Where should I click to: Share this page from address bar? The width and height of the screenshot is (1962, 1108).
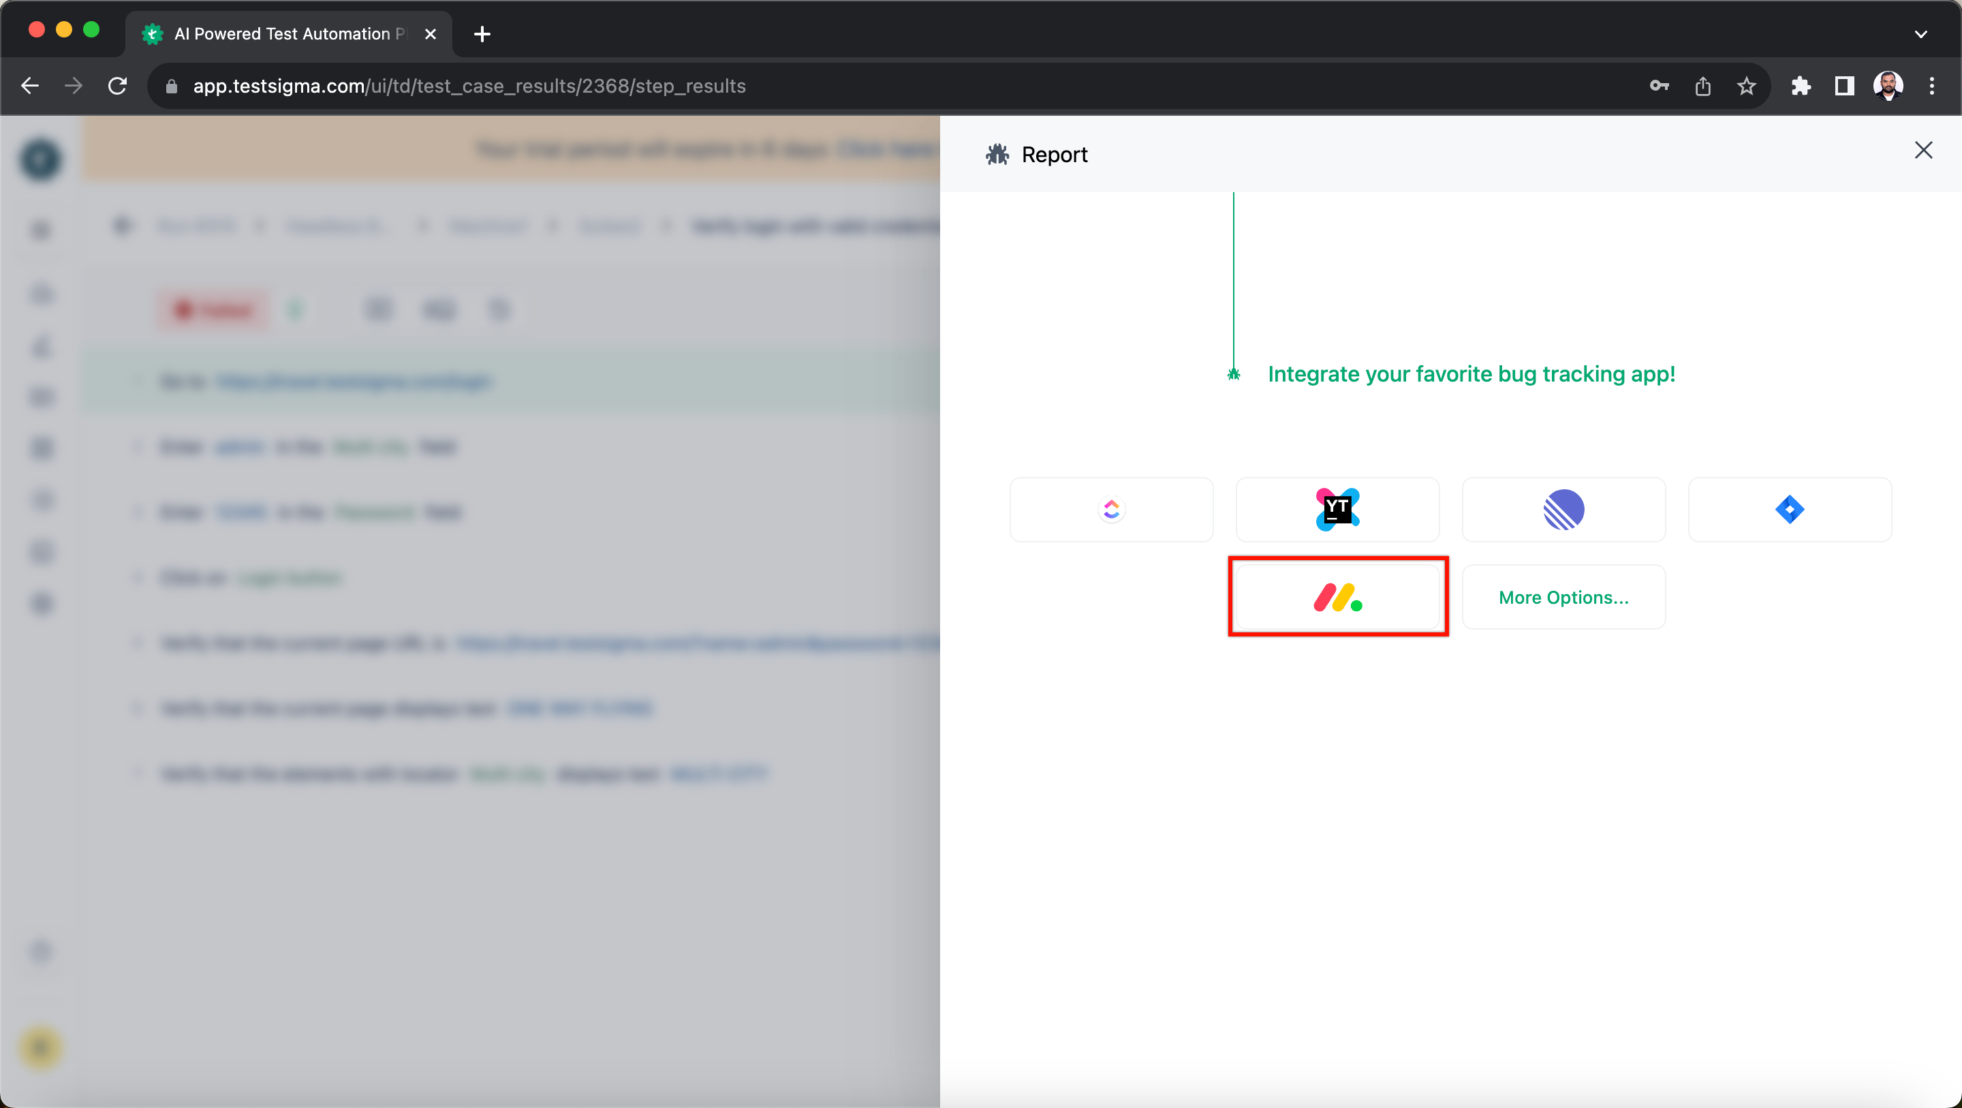[x=1703, y=86]
